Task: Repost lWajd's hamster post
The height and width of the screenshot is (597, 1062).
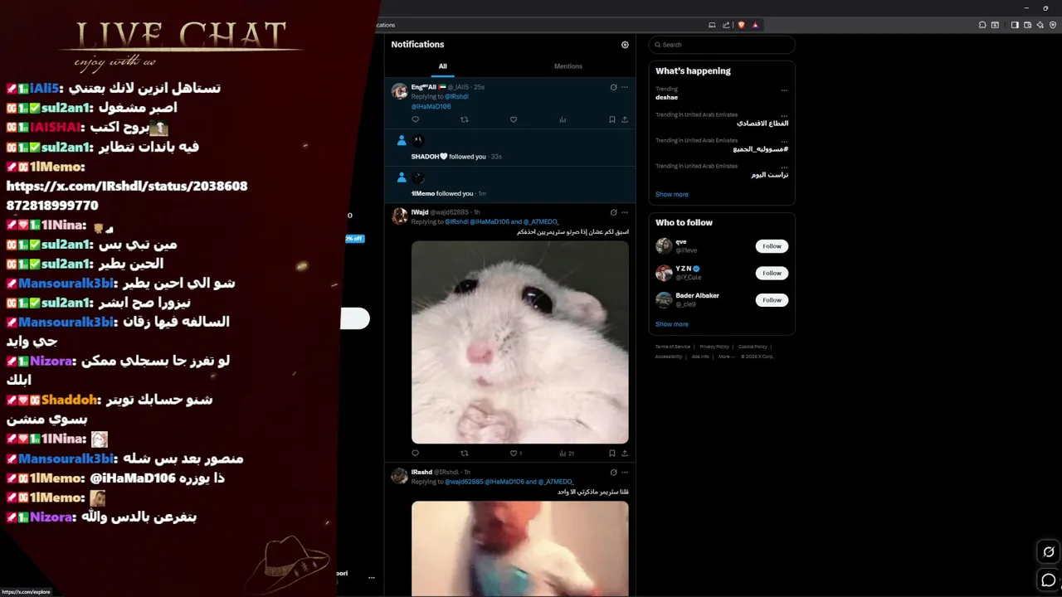Action: 465,454
